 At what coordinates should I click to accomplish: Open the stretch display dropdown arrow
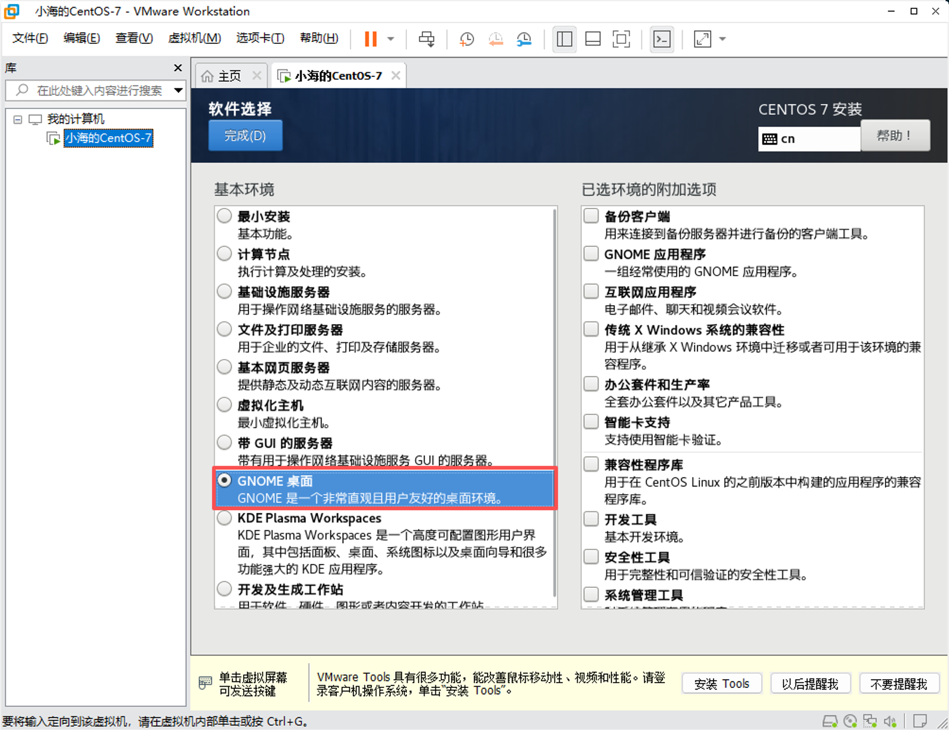722,39
